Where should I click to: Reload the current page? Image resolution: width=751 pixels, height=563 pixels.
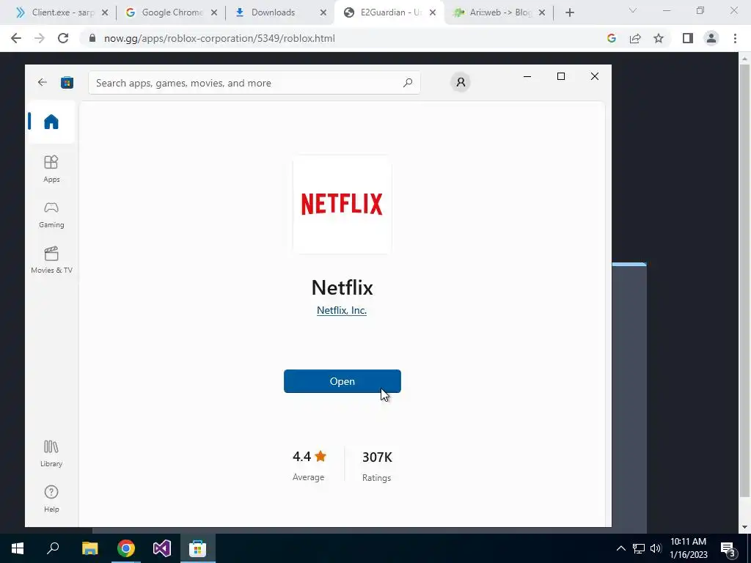pyautogui.click(x=63, y=38)
